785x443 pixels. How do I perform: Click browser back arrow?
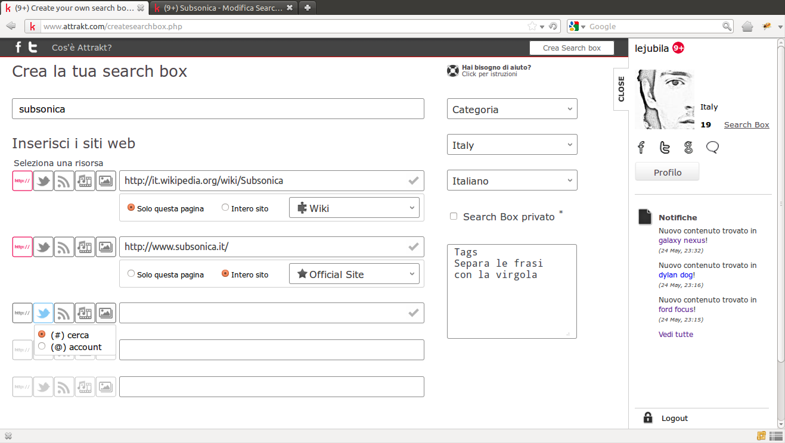point(11,26)
